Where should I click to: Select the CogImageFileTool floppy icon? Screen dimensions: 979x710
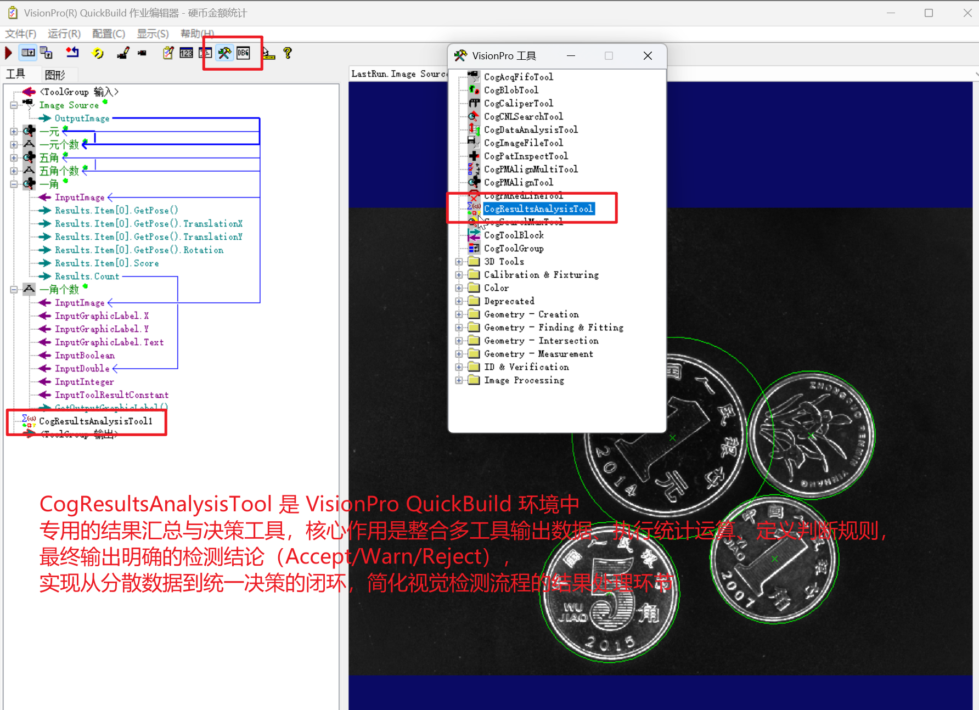click(x=474, y=142)
